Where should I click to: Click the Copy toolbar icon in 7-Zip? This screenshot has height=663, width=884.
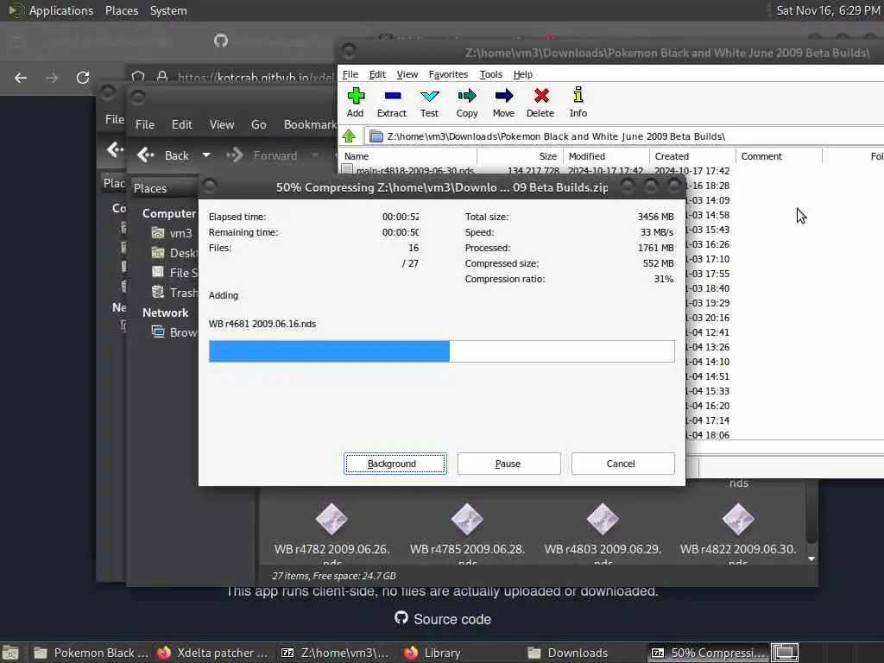coord(467,102)
